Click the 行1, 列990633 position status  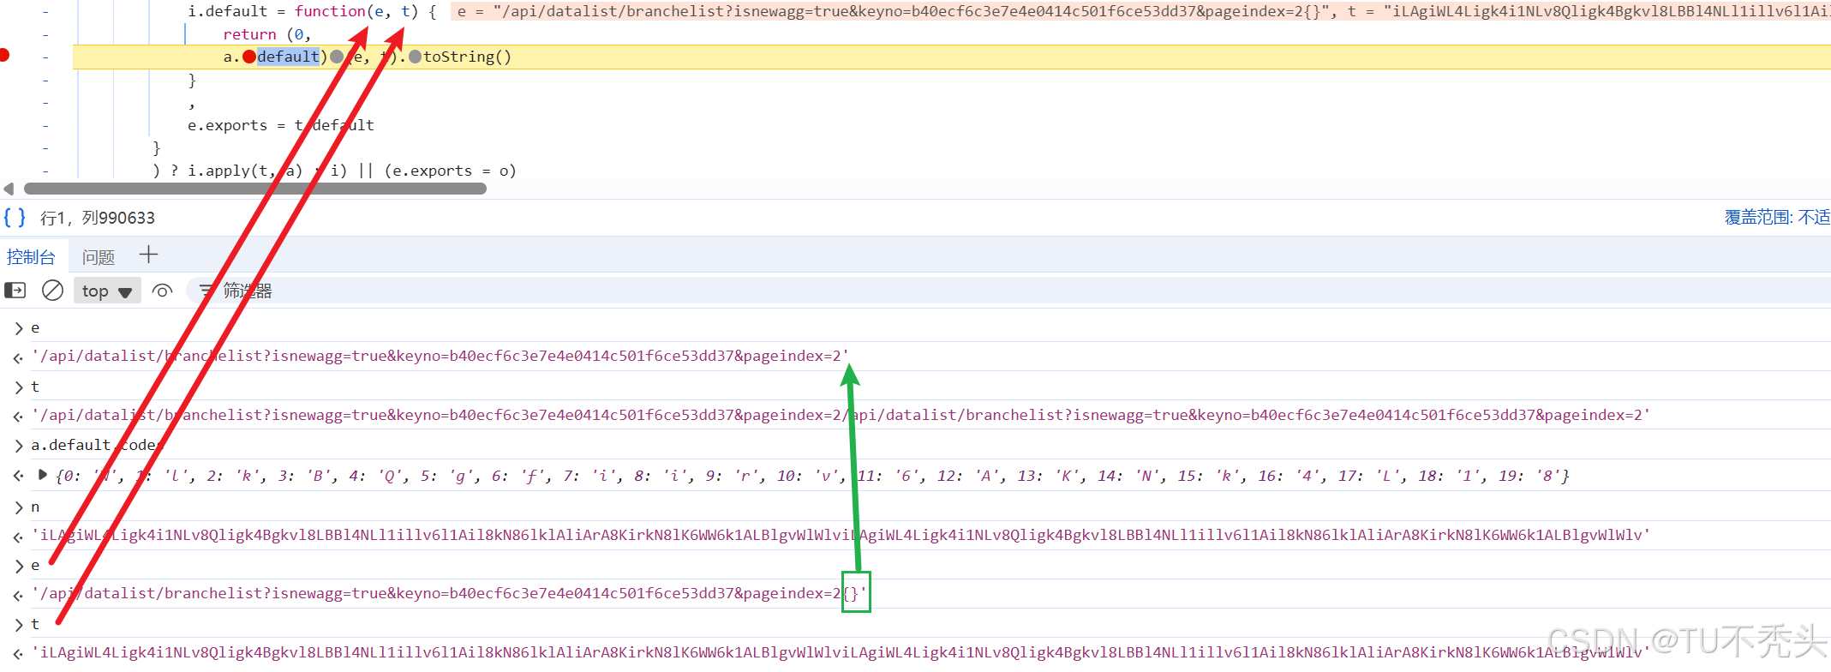[x=98, y=218]
